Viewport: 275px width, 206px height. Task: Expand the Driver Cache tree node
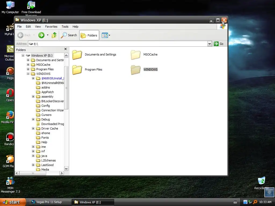[33, 128]
